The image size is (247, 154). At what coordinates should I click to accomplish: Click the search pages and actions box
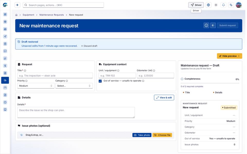point(63,5)
